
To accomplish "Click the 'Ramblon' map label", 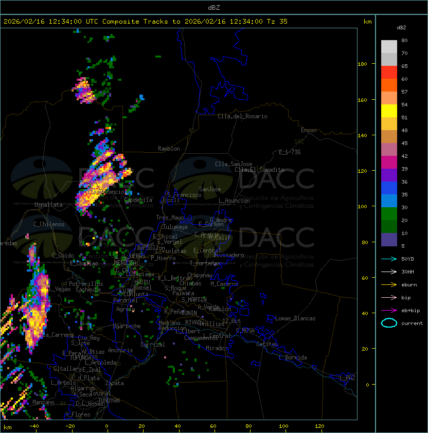I will pos(169,149).
